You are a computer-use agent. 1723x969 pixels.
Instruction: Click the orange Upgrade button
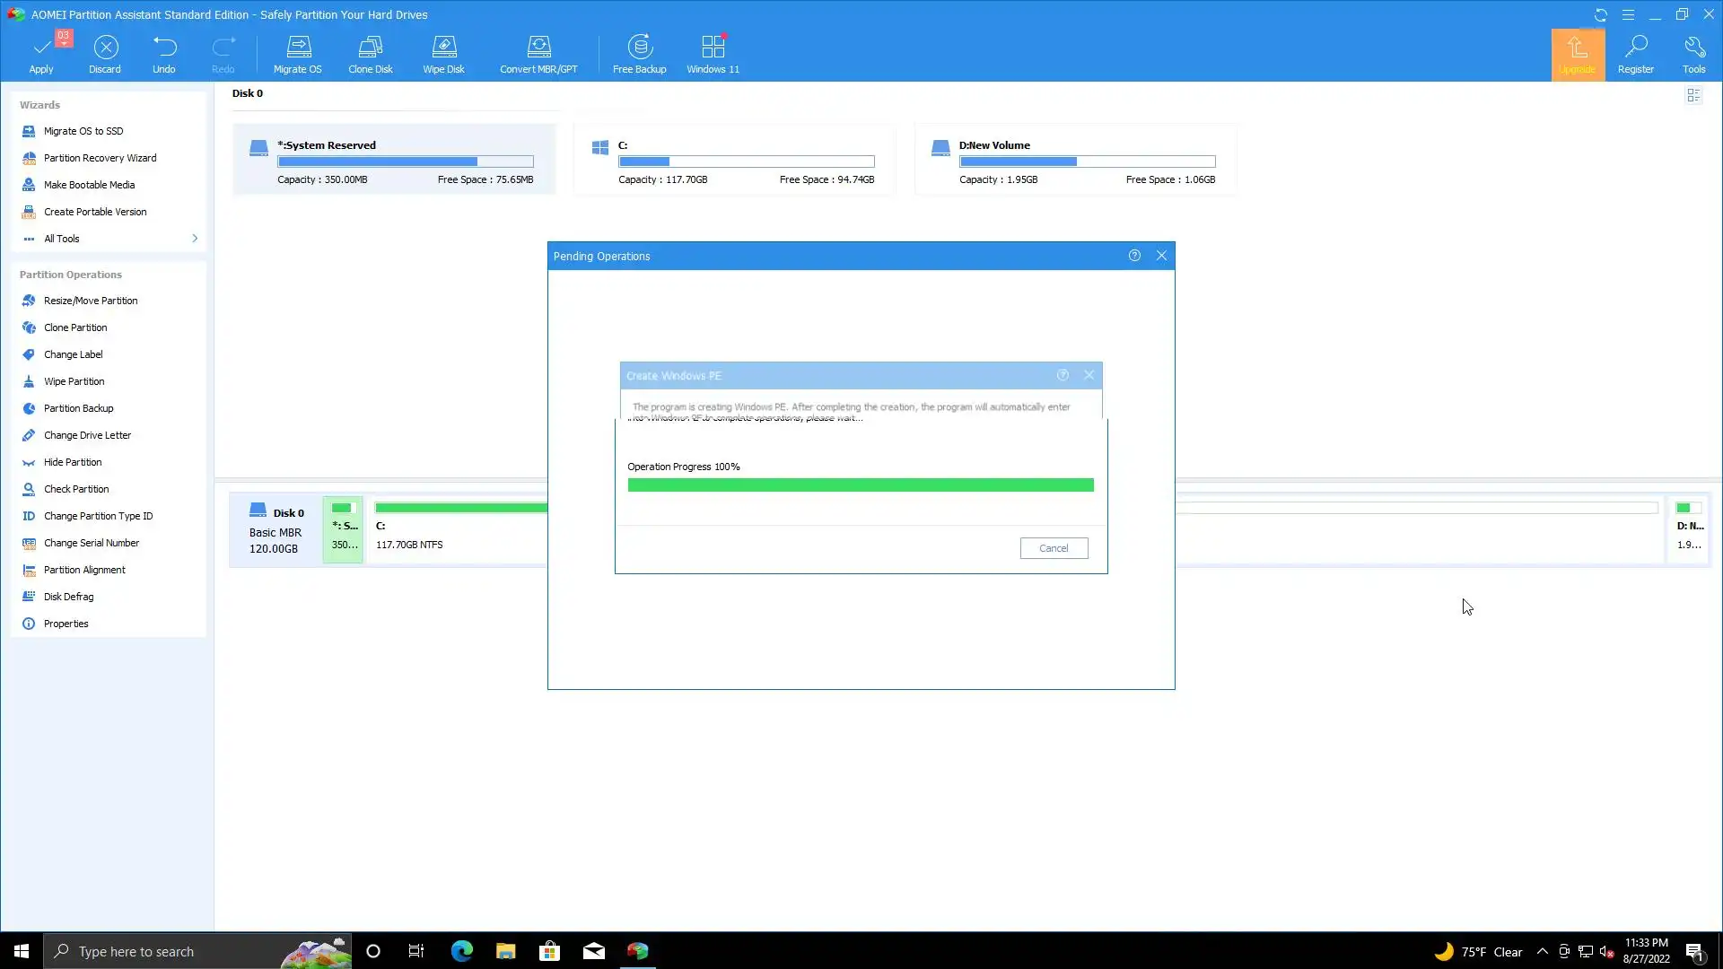1577,55
